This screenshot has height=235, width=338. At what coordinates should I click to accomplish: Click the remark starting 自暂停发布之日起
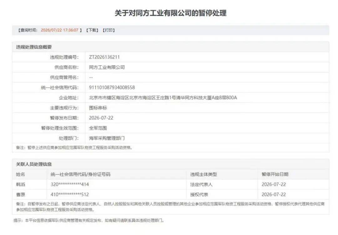point(170,207)
